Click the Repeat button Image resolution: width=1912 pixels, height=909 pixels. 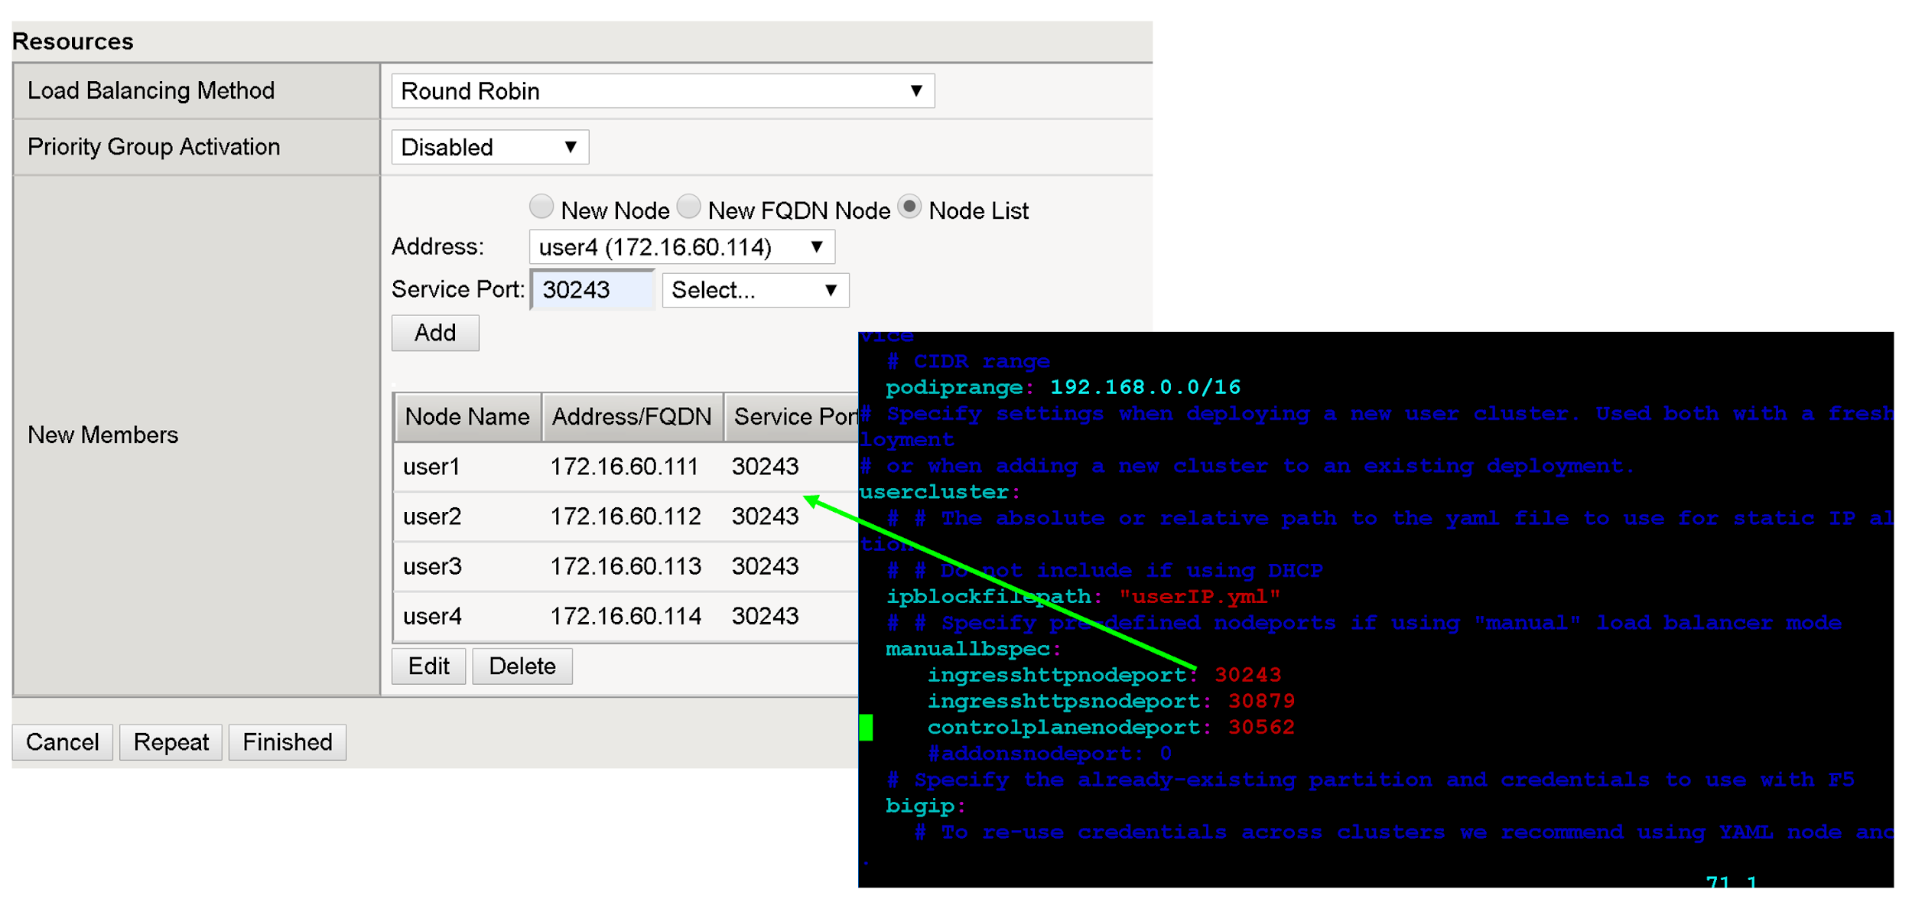pos(172,741)
